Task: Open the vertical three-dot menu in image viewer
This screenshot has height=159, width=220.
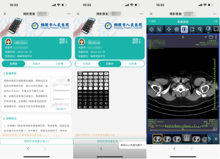Action: click(x=216, y=37)
